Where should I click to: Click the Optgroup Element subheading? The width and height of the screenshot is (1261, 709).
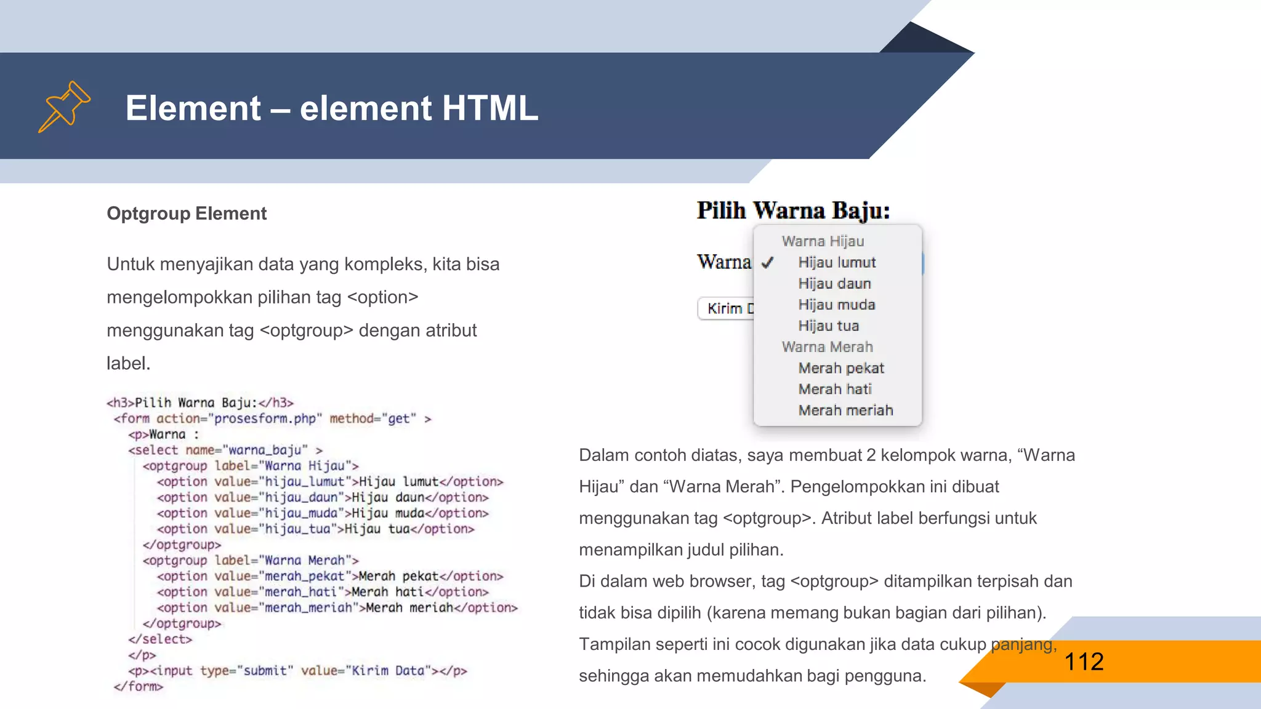point(187,214)
